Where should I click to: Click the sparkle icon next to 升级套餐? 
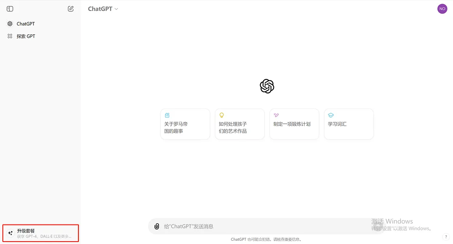(x=10, y=233)
